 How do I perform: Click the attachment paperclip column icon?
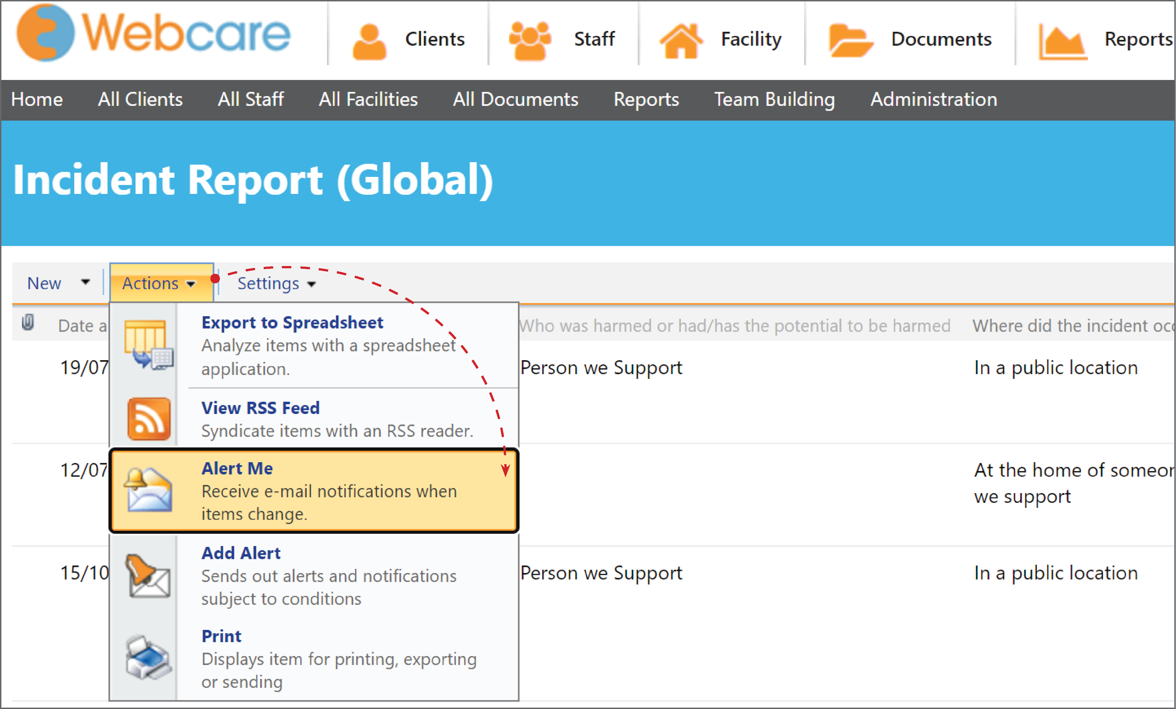click(x=28, y=323)
